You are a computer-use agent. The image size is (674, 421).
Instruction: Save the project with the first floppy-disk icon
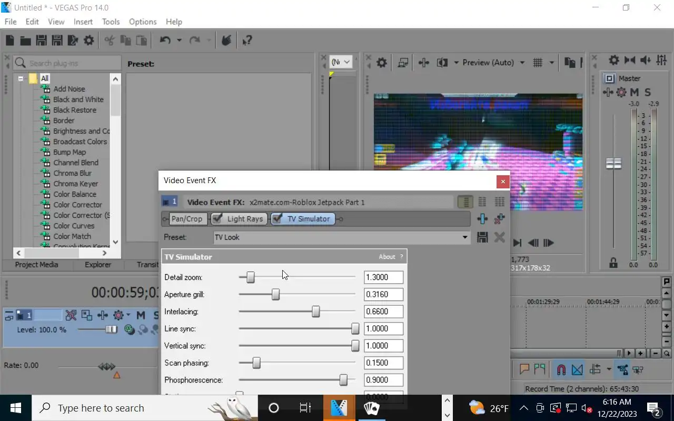(x=42, y=41)
